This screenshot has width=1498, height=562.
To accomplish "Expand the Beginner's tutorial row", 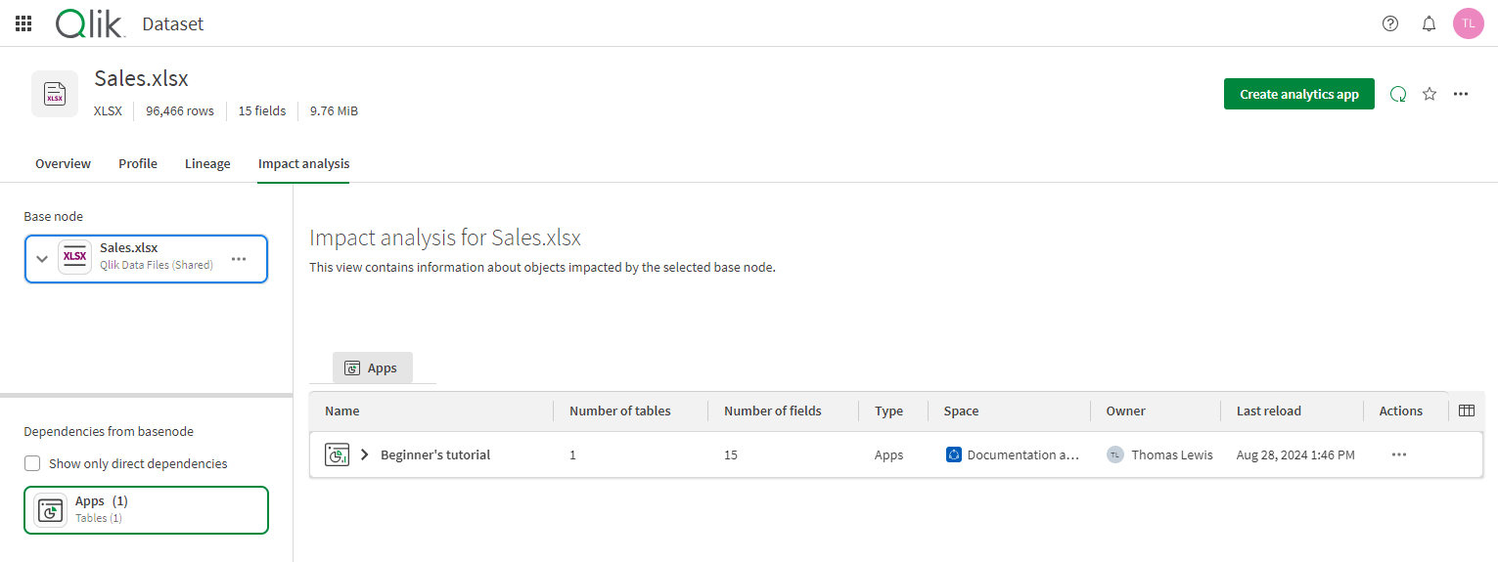I will pyautogui.click(x=365, y=454).
